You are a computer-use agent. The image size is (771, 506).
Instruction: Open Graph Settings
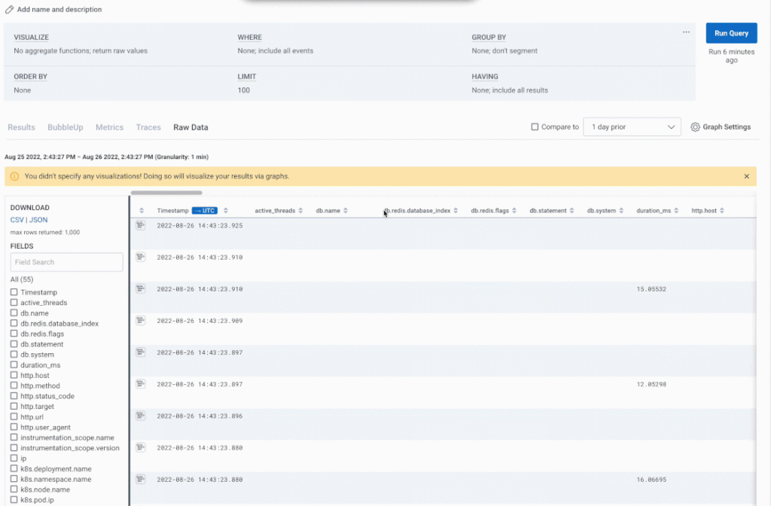click(x=720, y=126)
